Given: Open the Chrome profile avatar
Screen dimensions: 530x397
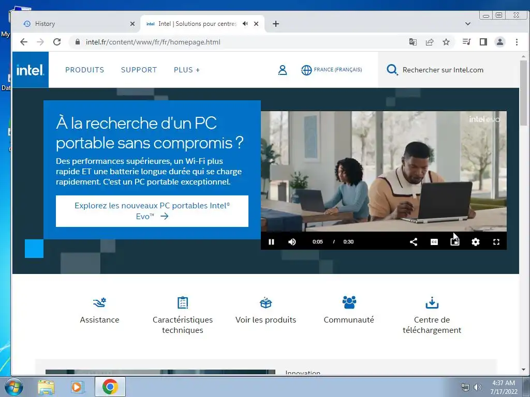Looking at the screenshot, I should tap(500, 42).
